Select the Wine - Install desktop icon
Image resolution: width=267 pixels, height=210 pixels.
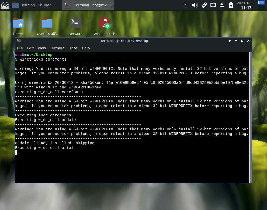pos(104,27)
